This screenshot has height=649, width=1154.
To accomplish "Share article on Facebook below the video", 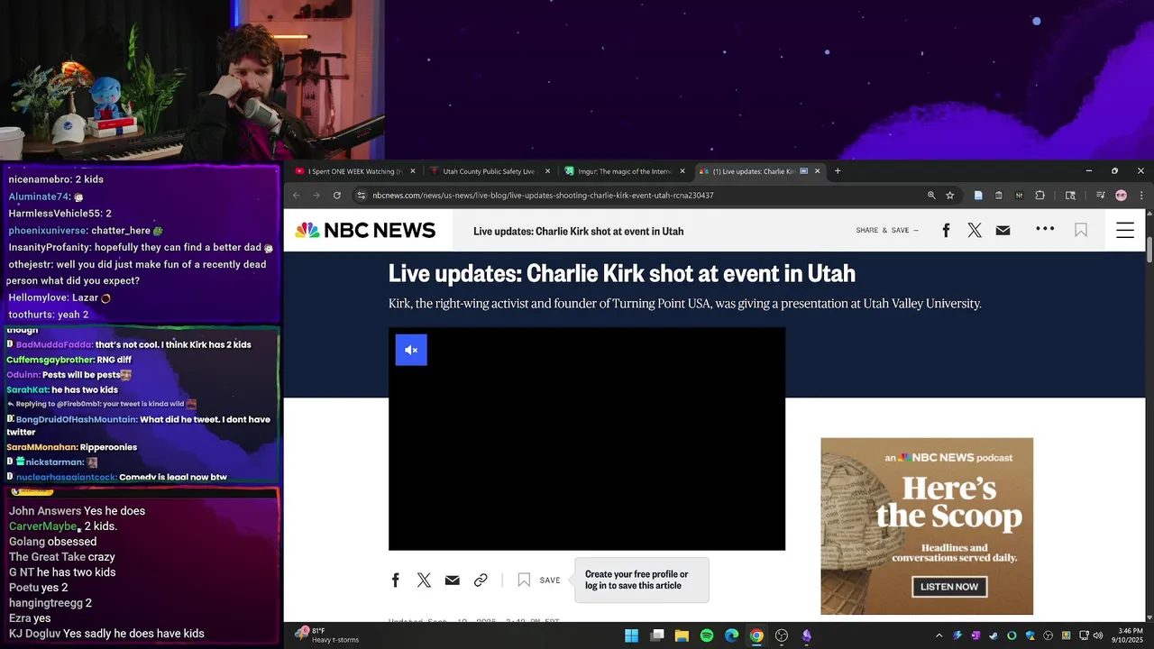I will pos(395,580).
